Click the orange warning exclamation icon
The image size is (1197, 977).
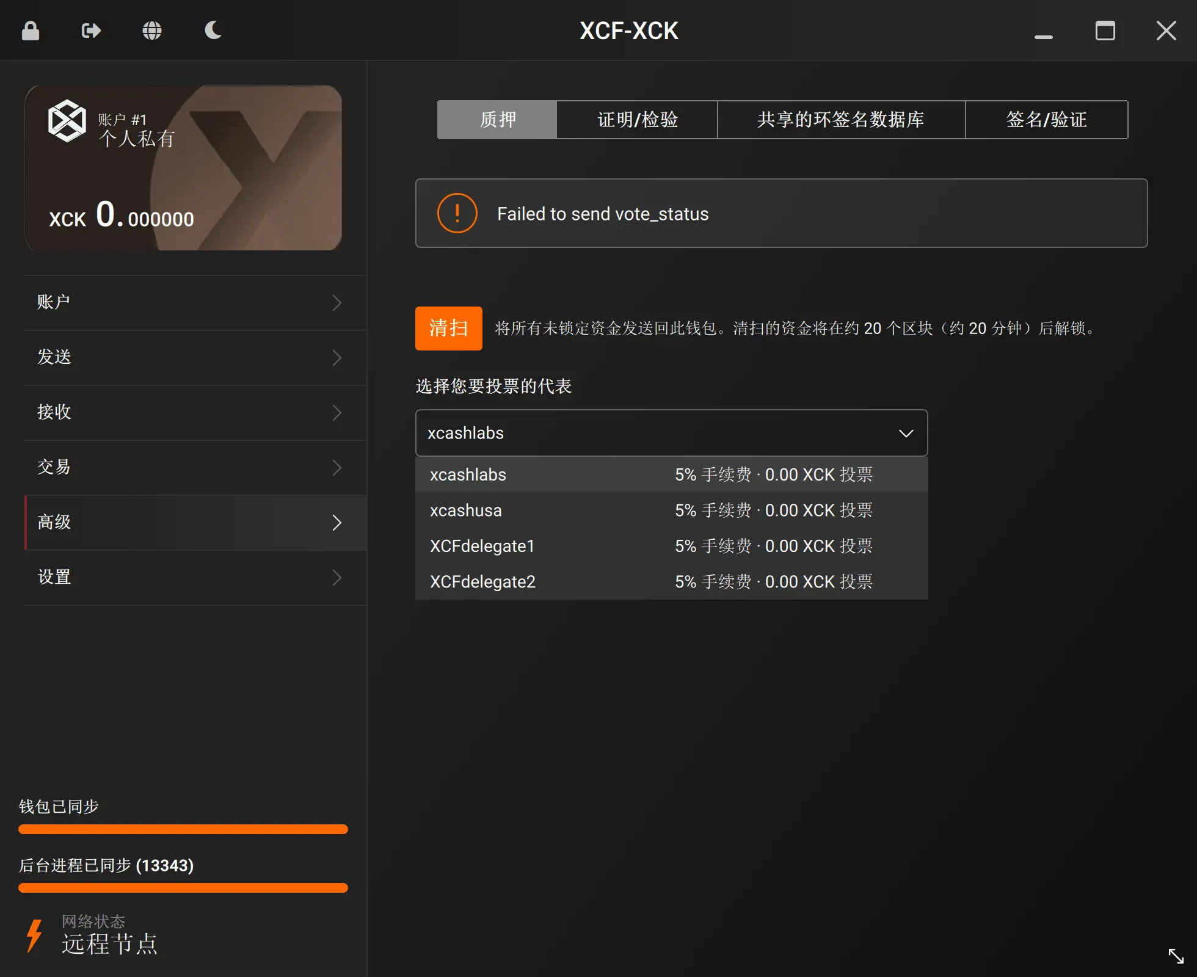pos(457,213)
